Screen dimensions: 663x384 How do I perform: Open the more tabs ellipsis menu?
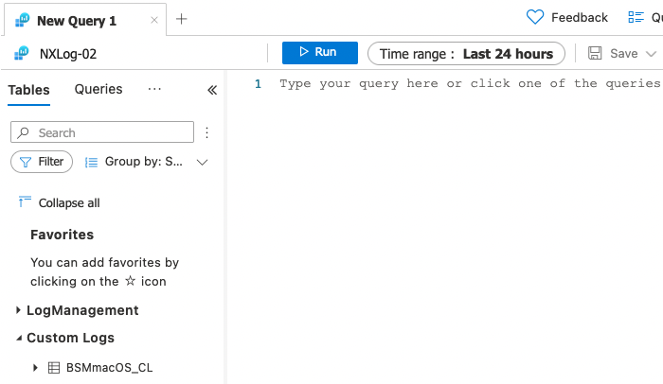click(155, 89)
